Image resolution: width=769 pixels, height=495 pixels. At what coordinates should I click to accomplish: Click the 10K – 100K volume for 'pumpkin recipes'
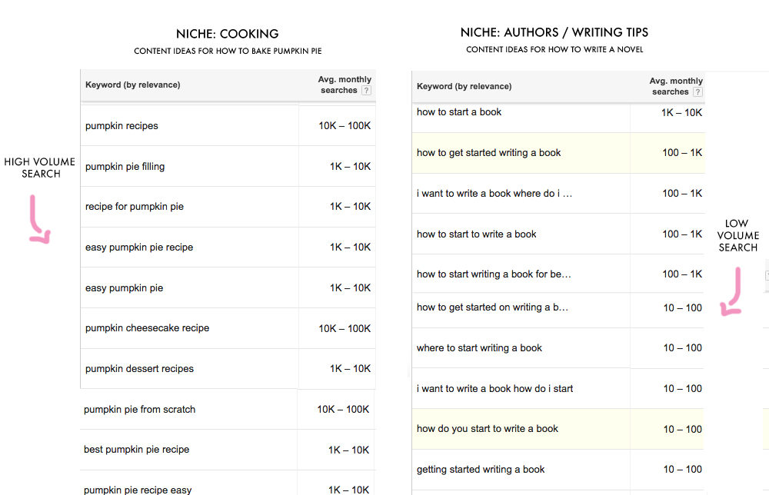345,126
